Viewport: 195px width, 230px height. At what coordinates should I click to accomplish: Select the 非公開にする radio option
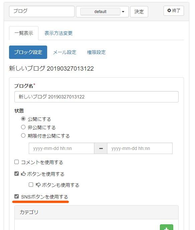(x=23, y=127)
